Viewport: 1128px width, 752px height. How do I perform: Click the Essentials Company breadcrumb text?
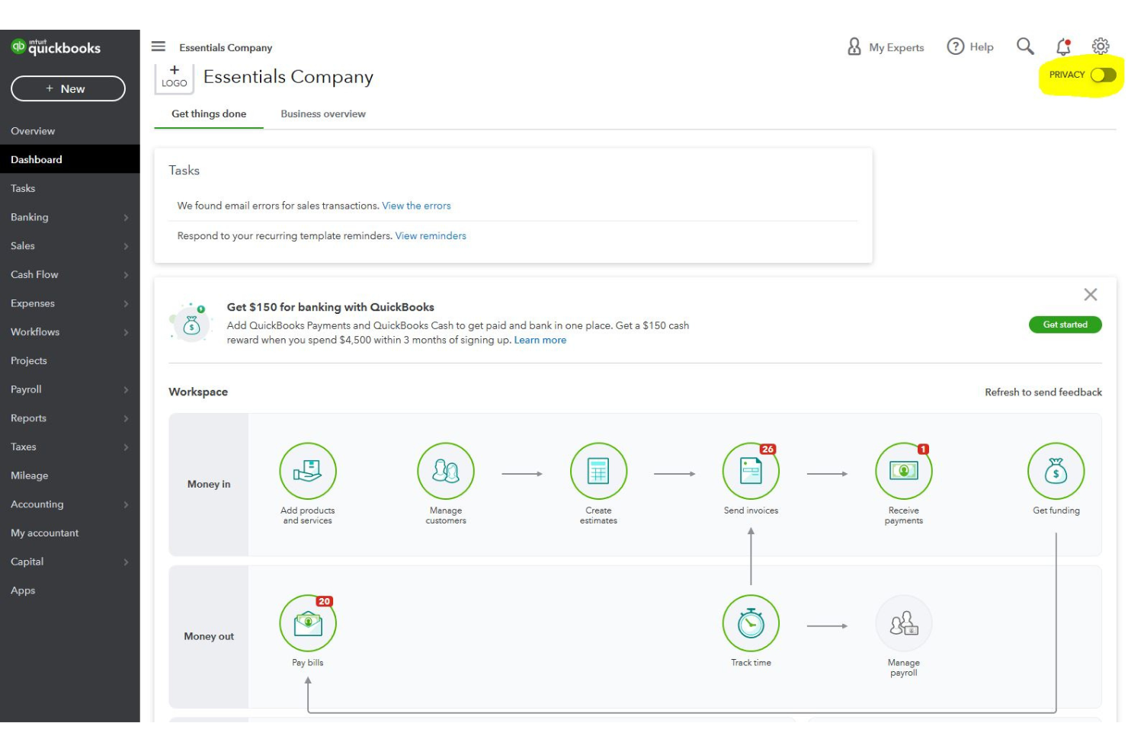(x=226, y=47)
